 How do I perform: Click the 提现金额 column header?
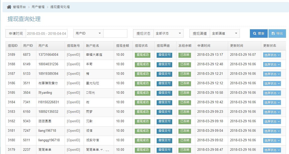(x=123, y=46)
